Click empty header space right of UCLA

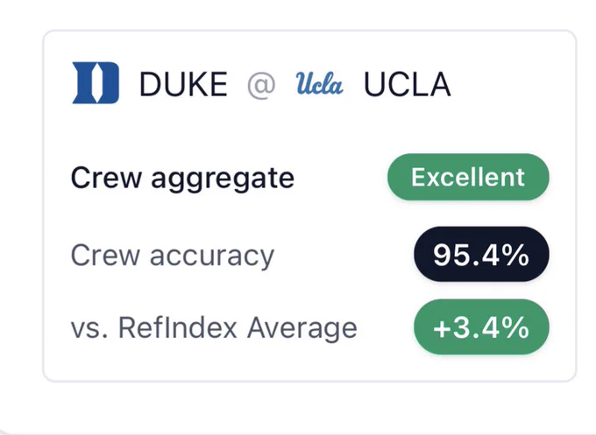coord(509,84)
